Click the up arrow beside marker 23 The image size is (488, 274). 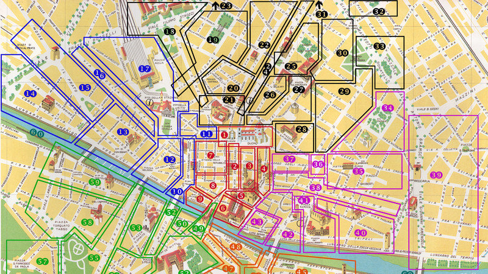[215, 5]
